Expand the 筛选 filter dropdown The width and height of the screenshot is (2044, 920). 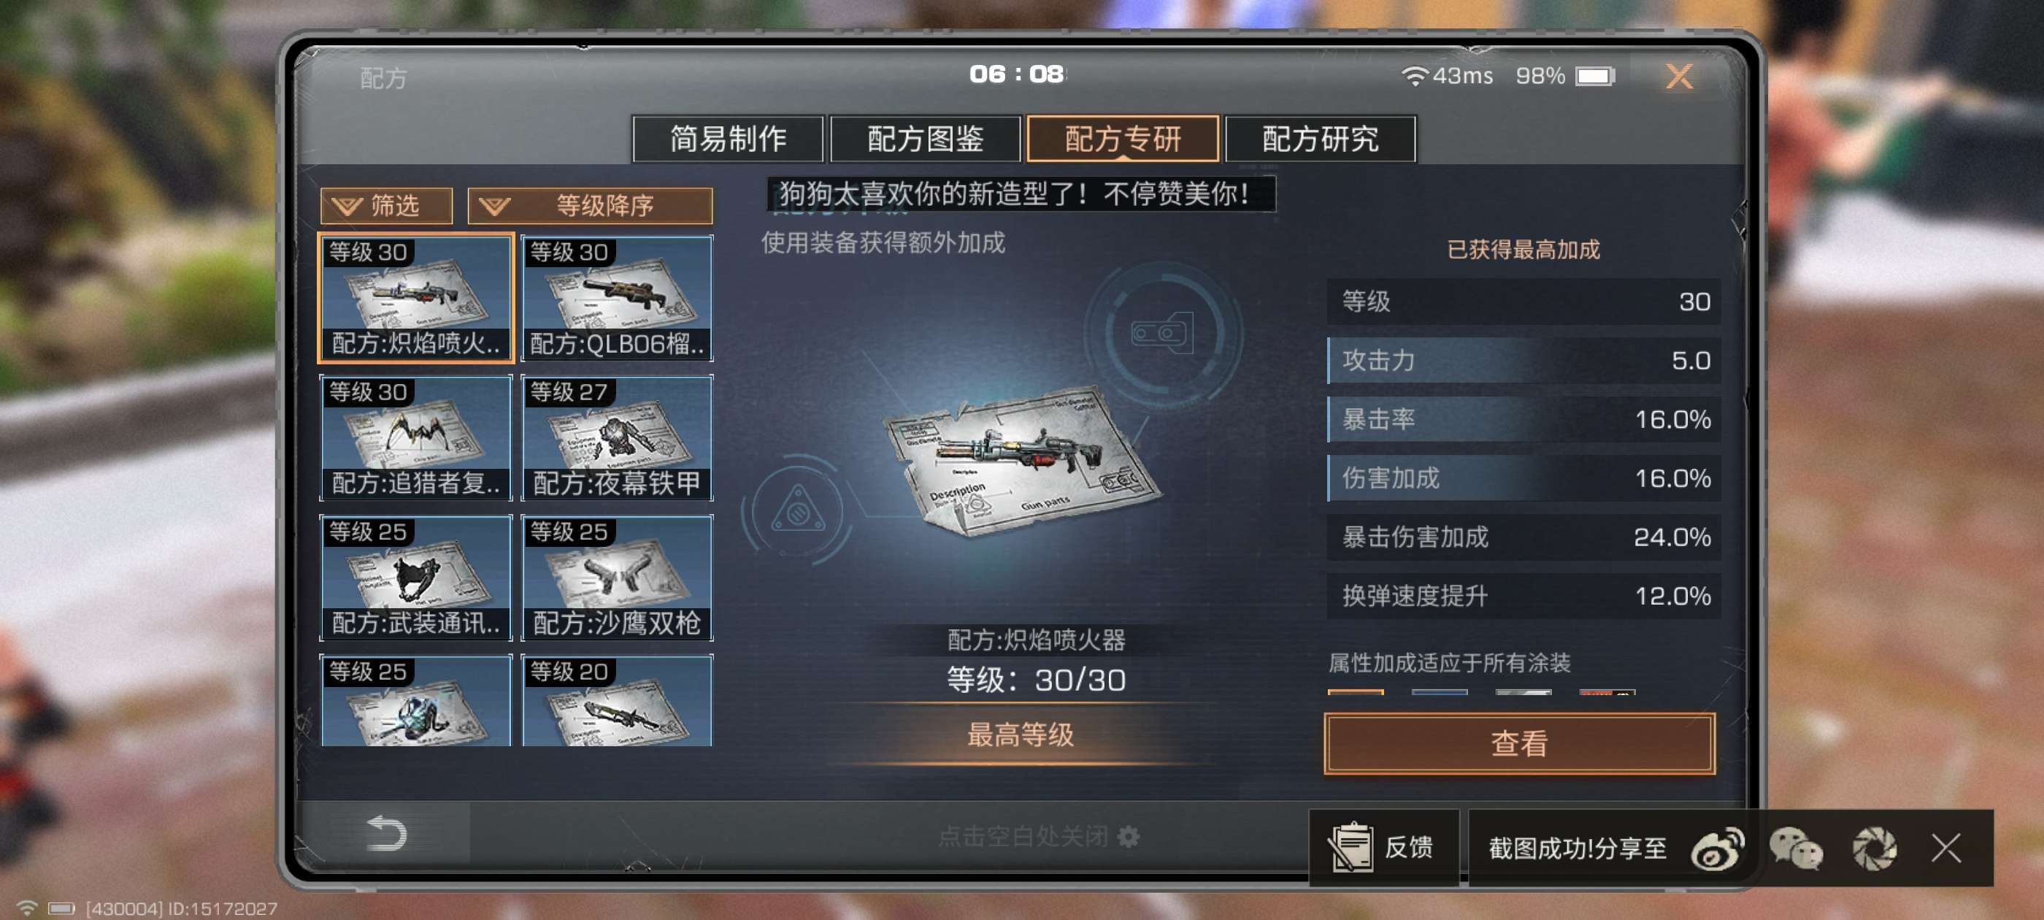385,206
